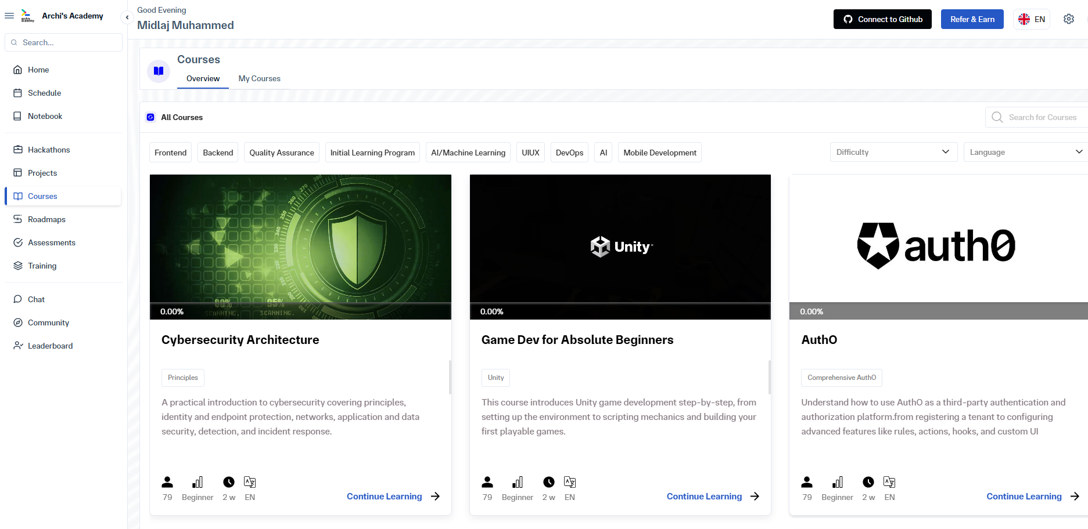Screen dimensions: 1088x529
Task: Open Game Dev for Absolute Beginners title
Action: pyautogui.click(x=577, y=340)
